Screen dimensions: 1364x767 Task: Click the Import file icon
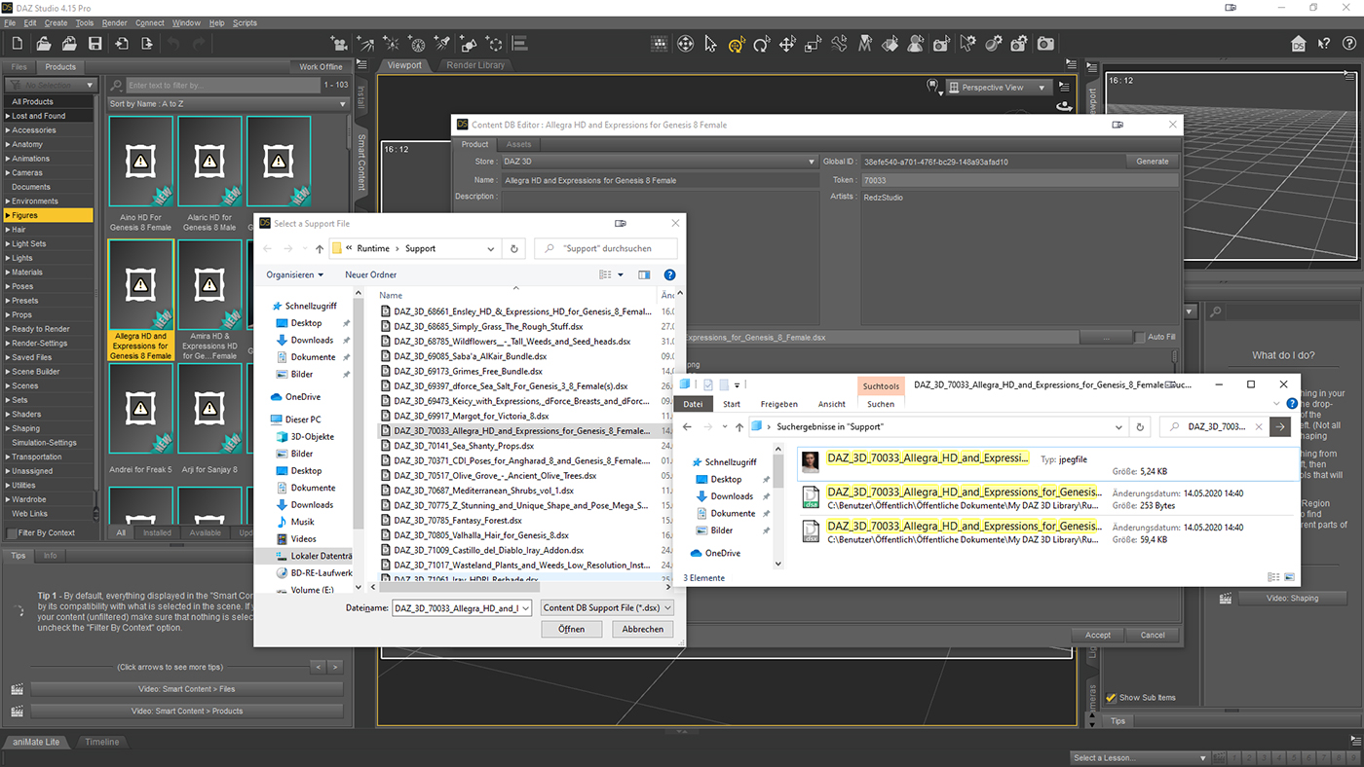point(121,44)
